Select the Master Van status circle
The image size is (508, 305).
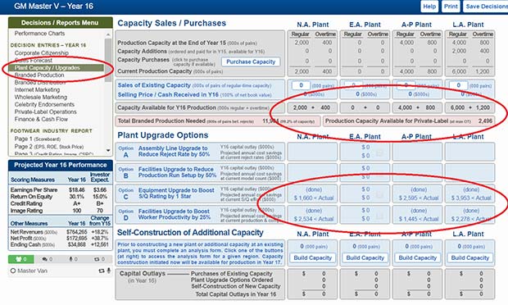[x=13, y=271]
